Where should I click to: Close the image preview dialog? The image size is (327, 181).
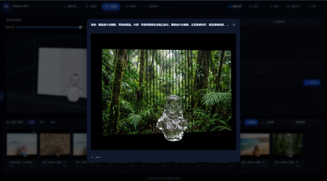coord(234,25)
